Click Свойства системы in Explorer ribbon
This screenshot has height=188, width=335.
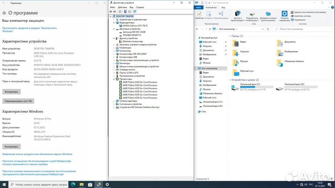(301, 16)
